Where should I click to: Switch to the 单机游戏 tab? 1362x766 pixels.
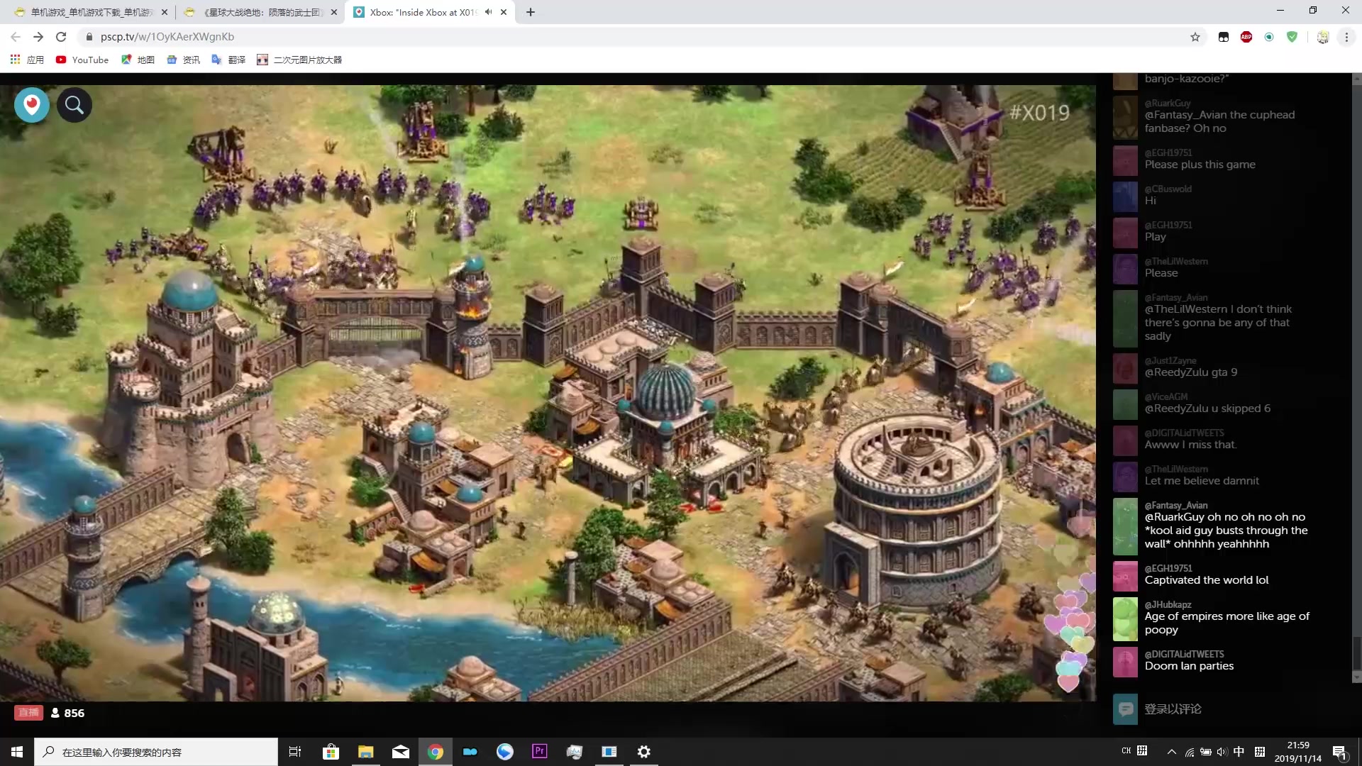pos(85,11)
